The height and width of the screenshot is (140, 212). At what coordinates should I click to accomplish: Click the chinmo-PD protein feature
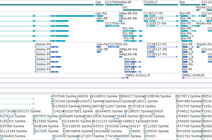coord(47,52)
